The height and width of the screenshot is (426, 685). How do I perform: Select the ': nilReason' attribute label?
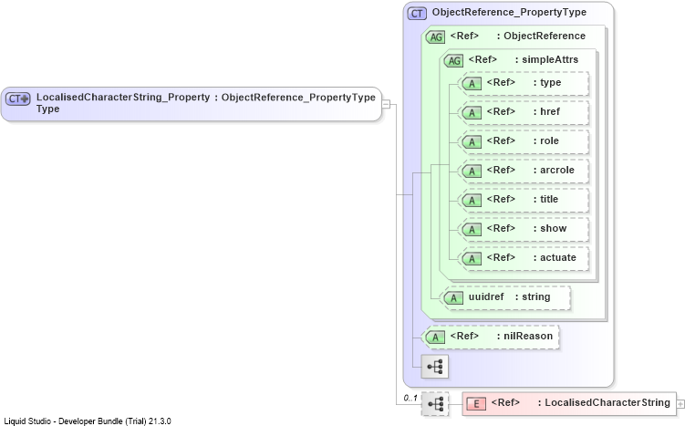(524, 336)
